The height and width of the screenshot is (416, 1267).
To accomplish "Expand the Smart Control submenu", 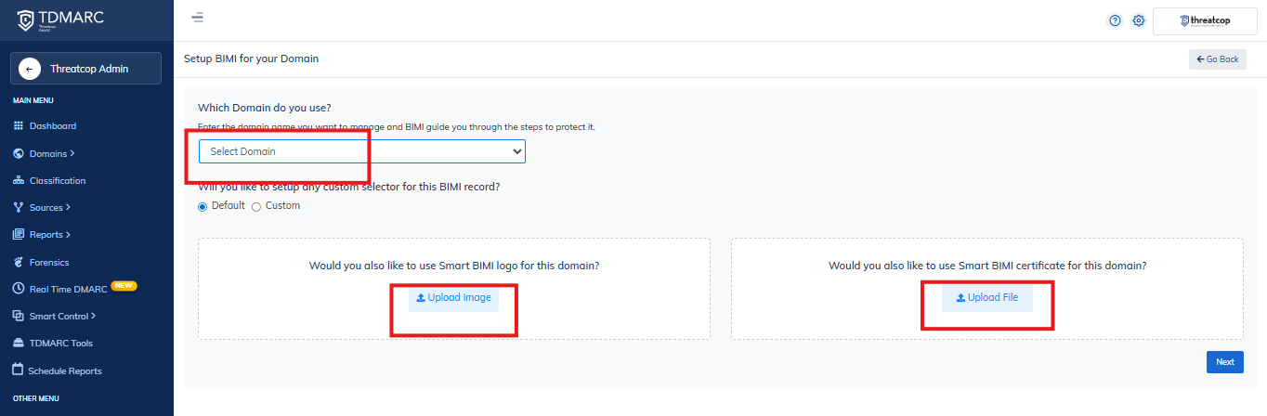I will click(61, 316).
